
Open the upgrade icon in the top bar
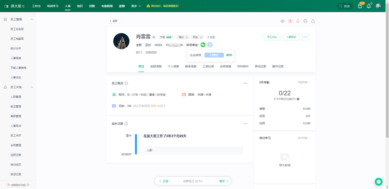pos(360,6)
